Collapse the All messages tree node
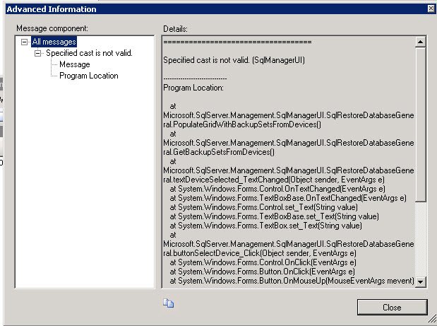This screenshot has height=326, width=437. (24, 42)
